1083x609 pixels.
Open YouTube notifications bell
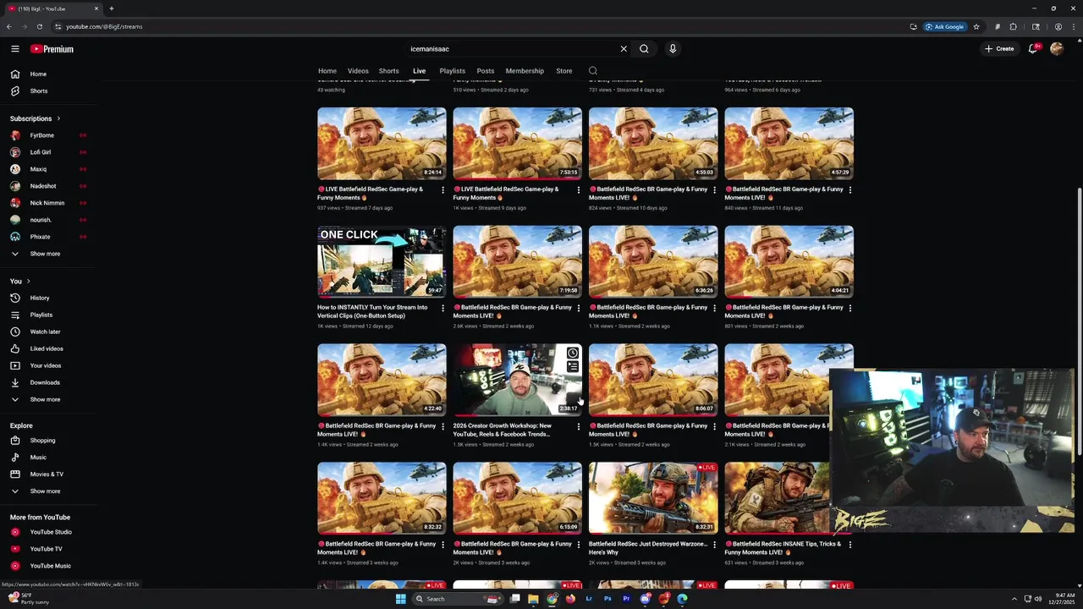click(x=1032, y=49)
